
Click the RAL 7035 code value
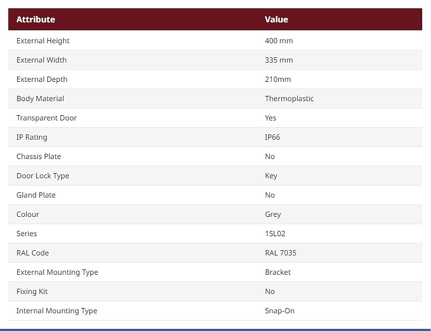(280, 253)
